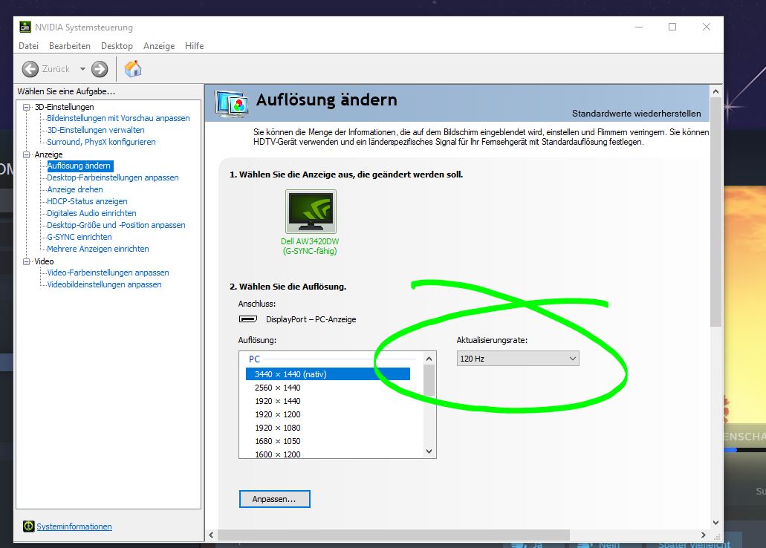Viewport: 766px width, 548px height.
Task: Click main panel vertical scroll up arrow
Action: point(715,91)
